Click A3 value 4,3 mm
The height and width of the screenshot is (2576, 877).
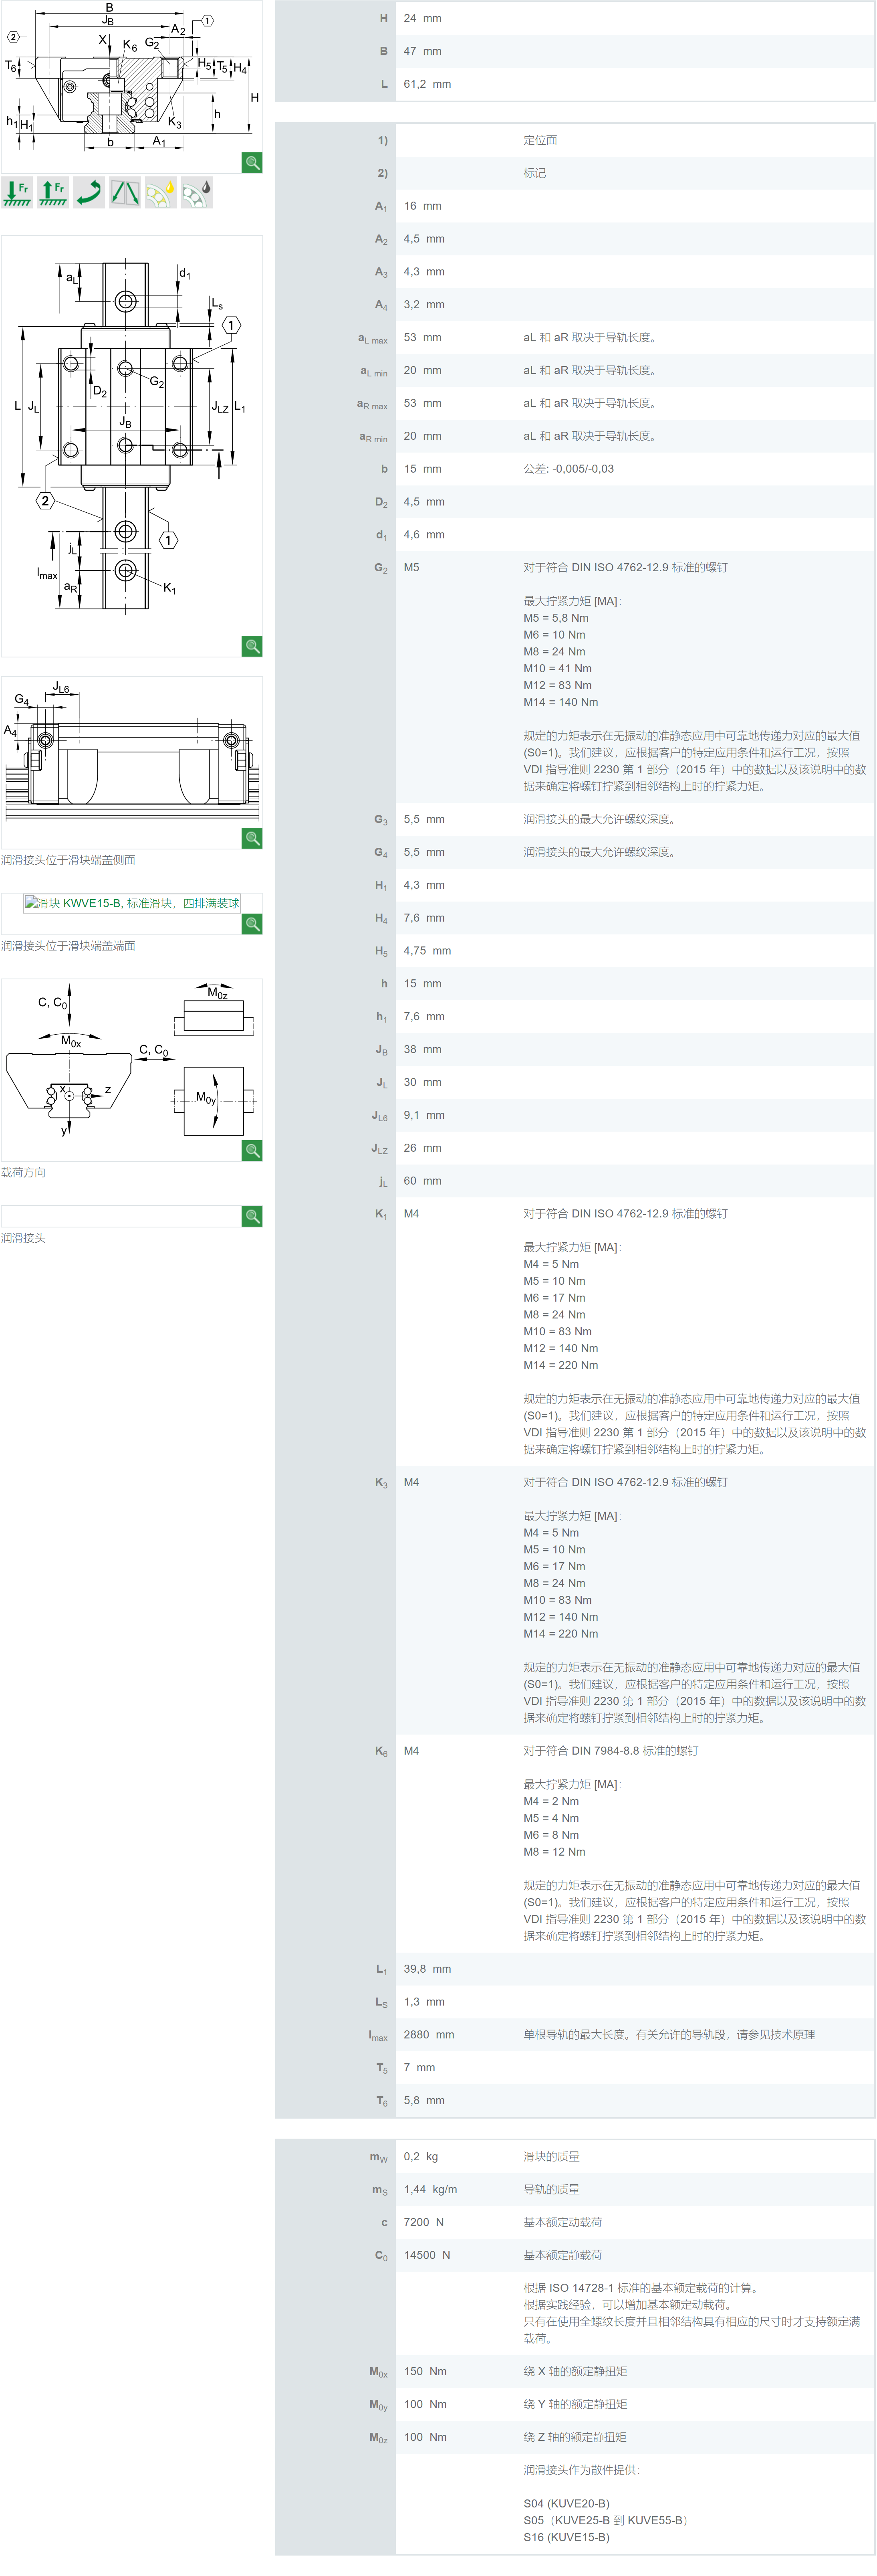(x=425, y=272)
